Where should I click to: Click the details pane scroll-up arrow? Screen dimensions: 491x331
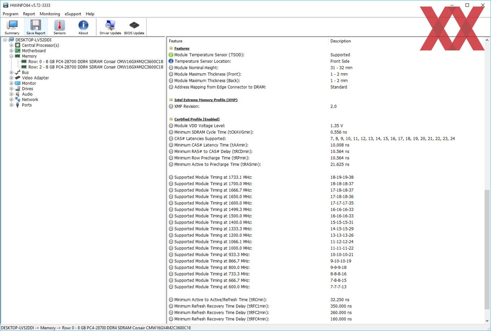pos(487,40)
